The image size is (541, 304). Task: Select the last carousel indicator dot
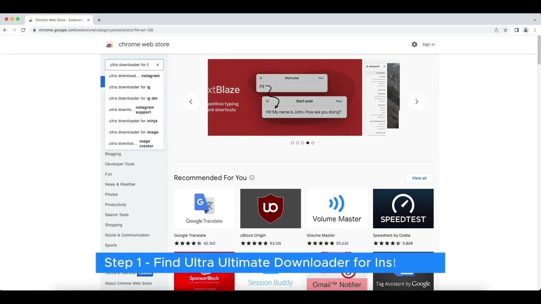(313, 143)
